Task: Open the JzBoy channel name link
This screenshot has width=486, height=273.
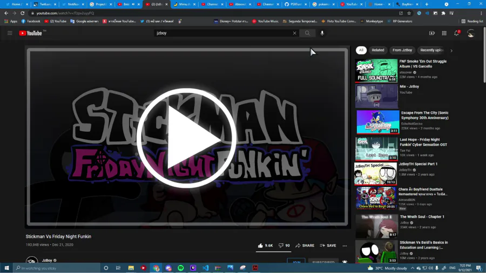Action: [47, 260]
